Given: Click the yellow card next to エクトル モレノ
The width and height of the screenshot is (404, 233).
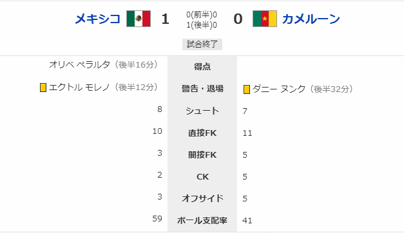Looking at the screenshot, I should (43, 88).
